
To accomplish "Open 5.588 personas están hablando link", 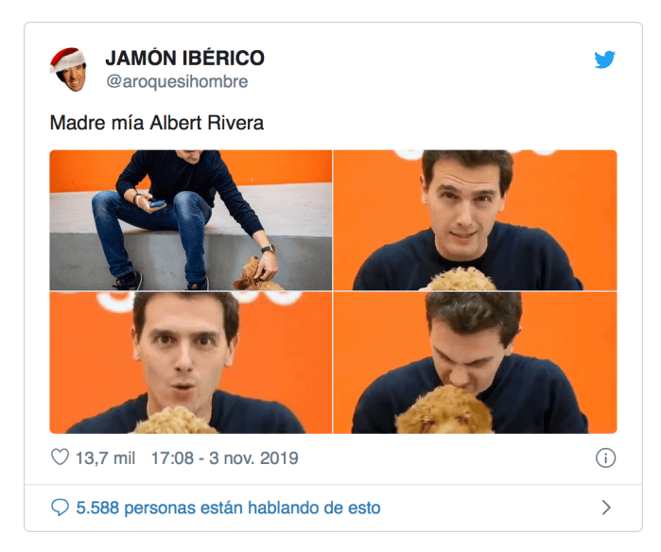I will coord(228,508).
